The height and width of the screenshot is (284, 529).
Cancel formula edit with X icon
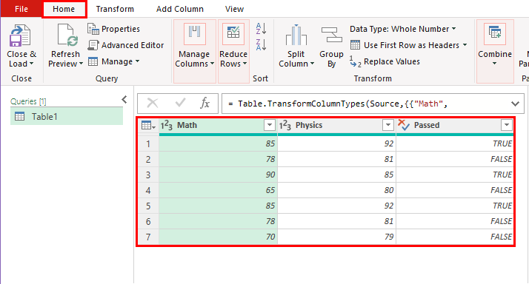coord(153,103)
